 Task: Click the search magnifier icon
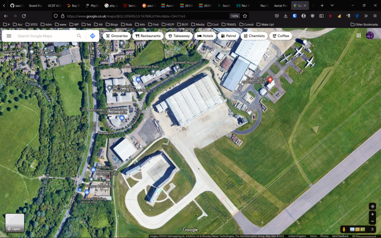point(79,36)
